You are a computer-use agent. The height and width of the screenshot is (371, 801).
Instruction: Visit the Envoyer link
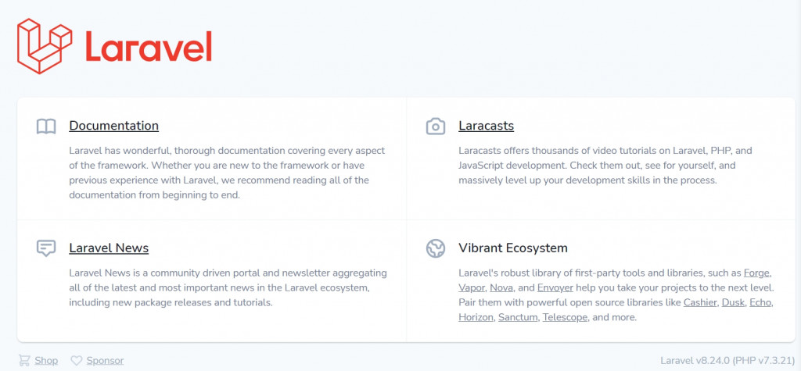(x=555, y=287)
